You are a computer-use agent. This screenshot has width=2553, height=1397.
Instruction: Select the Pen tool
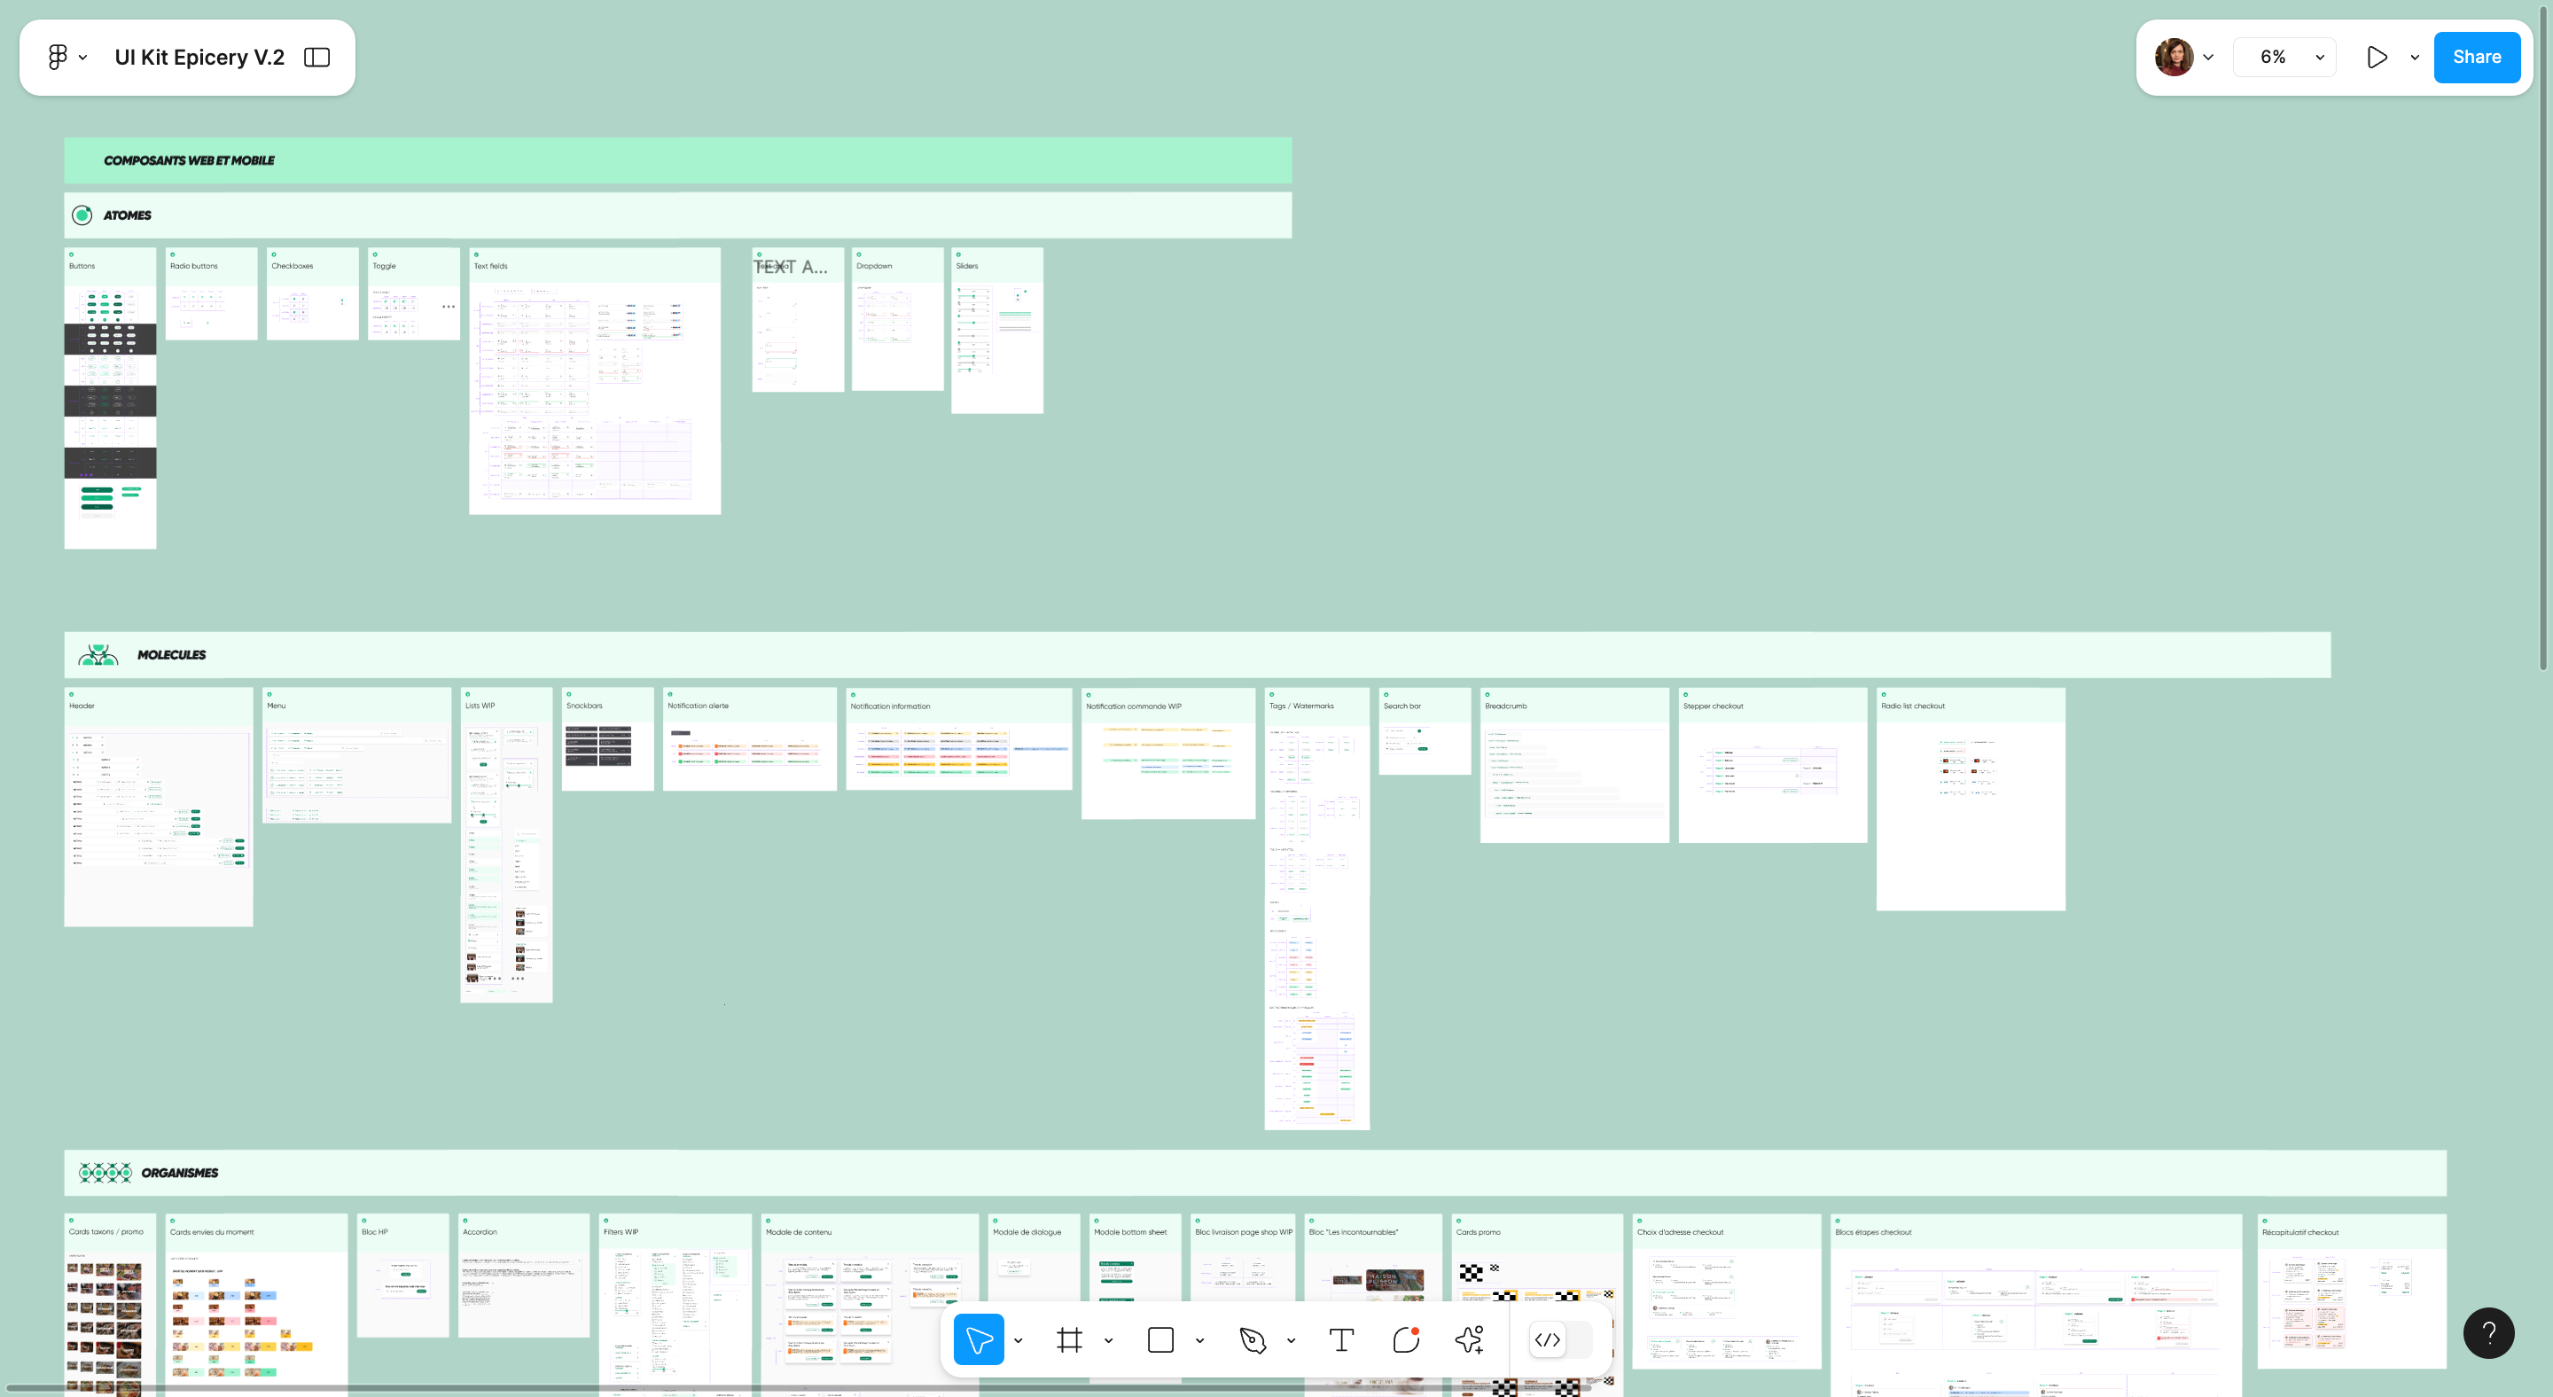1252,1339
